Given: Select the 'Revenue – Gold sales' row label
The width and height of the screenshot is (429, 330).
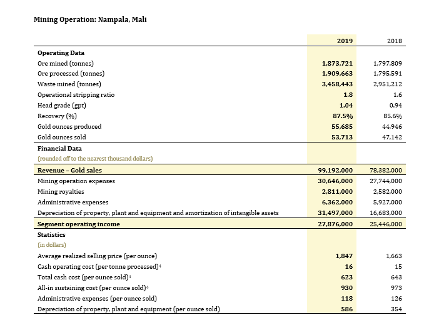Looking at the screenshot, I should point(70,171).
